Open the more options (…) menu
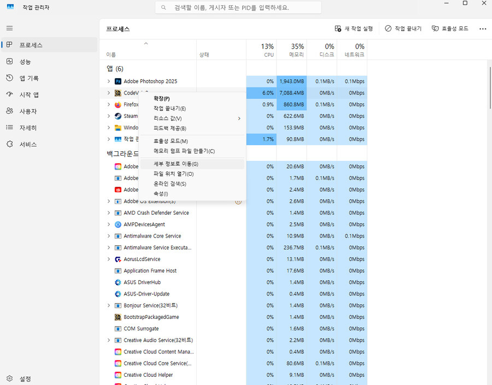Image resolution: width=492 pixels, height=385 pixels. coord(483,28)
